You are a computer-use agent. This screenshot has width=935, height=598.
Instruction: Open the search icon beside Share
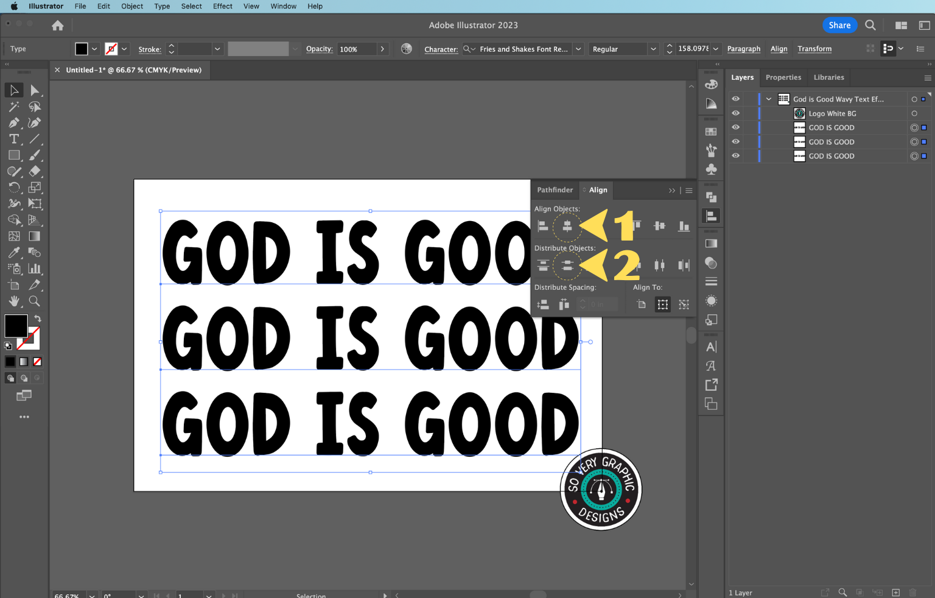point(870,25)
